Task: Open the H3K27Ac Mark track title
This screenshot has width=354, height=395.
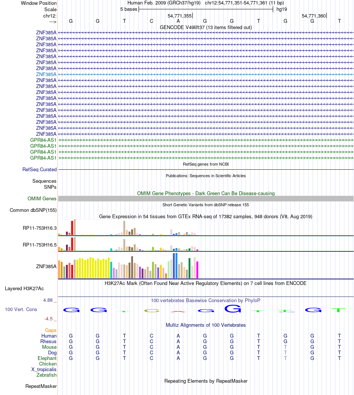Action: [x=206, y=283]
